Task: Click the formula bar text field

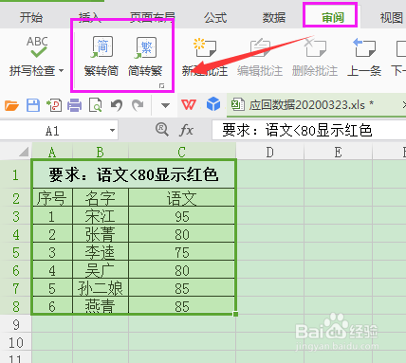Action: (309, 130)
